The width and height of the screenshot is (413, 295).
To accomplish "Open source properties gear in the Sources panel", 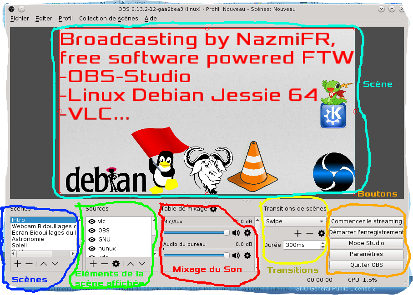I will [x=116, y=264].
